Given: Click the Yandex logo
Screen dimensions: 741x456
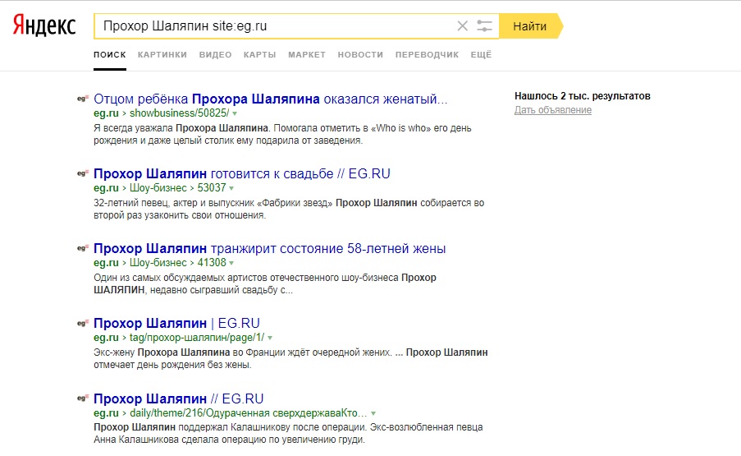Looking at the screenshot, I should 43,26.
